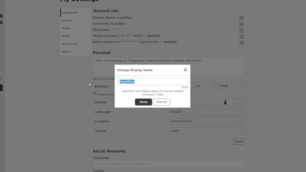Open the birthday day dropdown showing 29

click(206, 86)
